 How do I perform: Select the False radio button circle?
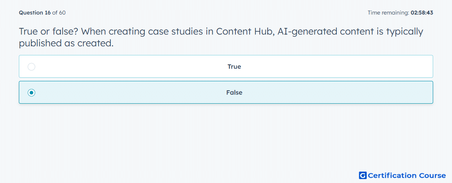[31, 93]
